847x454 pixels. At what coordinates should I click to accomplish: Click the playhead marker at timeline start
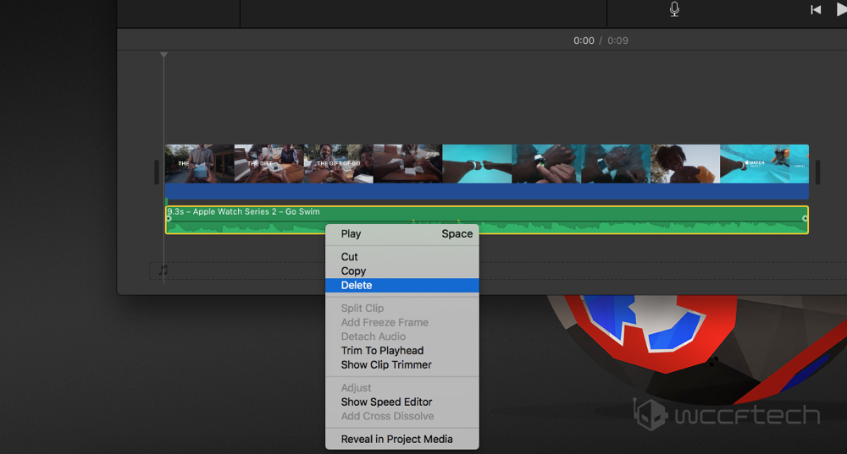pyautogui.click(x=163, y=55)
